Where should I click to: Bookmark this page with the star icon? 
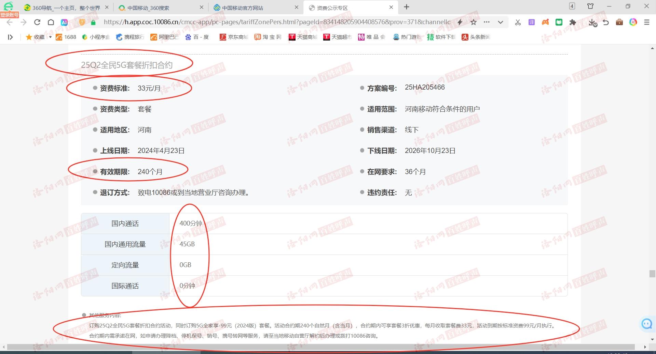pyautogui.click(x=474, y=22)
